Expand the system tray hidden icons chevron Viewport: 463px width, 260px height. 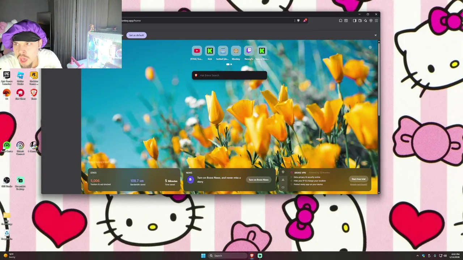coord(417,256)
